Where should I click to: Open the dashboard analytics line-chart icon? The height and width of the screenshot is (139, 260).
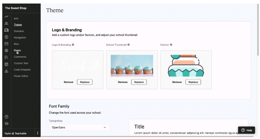coord(6,17)
